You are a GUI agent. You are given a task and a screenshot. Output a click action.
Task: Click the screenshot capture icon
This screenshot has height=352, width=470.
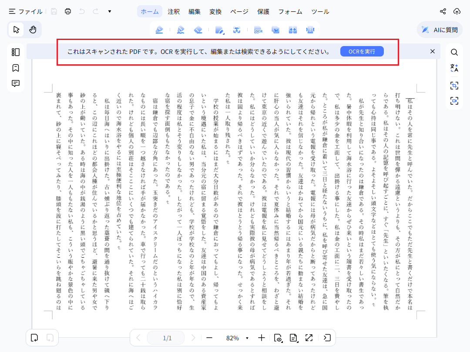pyautogui.click(x=454, y=101)
